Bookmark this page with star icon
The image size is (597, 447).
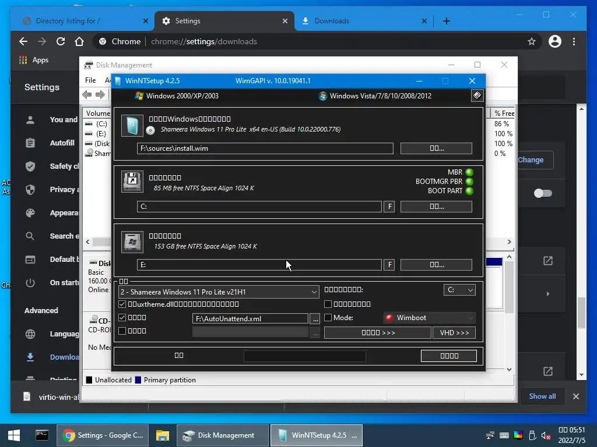point(532,41)
